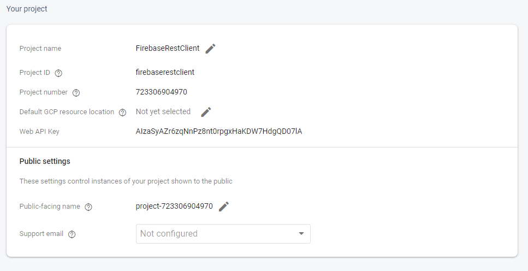528x271 pixels.
Task: Click the FirebaseRestClient project name text
Action: (x=167, y=48)
